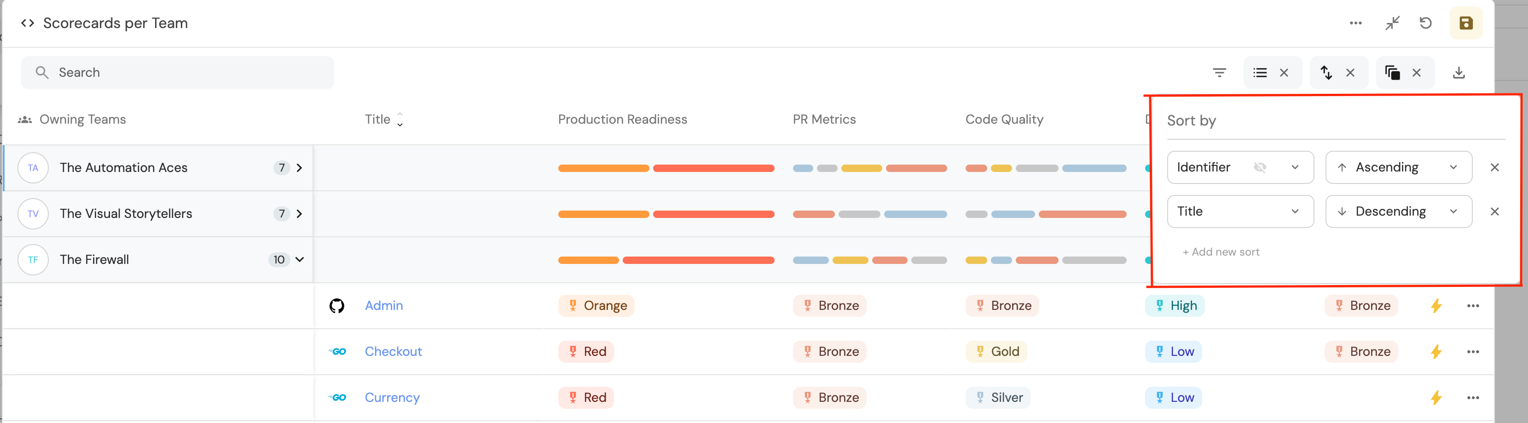Click Add new sort

(x=1221, y=252)
